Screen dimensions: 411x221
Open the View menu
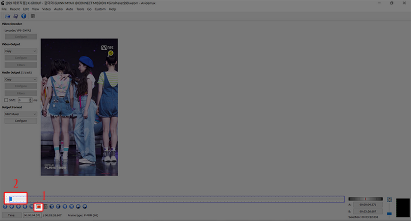36,9
